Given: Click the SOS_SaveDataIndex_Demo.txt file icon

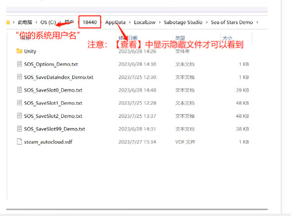Looking at the screenshot, I should [19, 77].
